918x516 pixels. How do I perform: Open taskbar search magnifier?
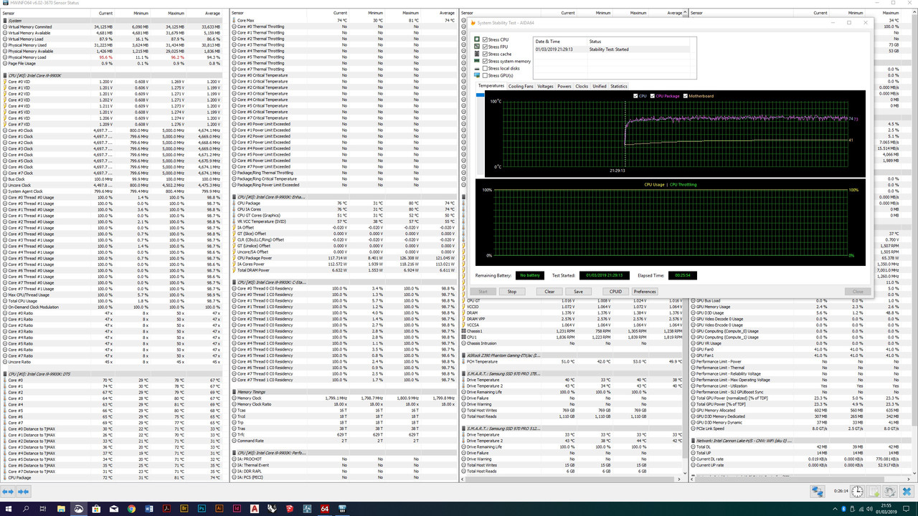coord(27,508)
